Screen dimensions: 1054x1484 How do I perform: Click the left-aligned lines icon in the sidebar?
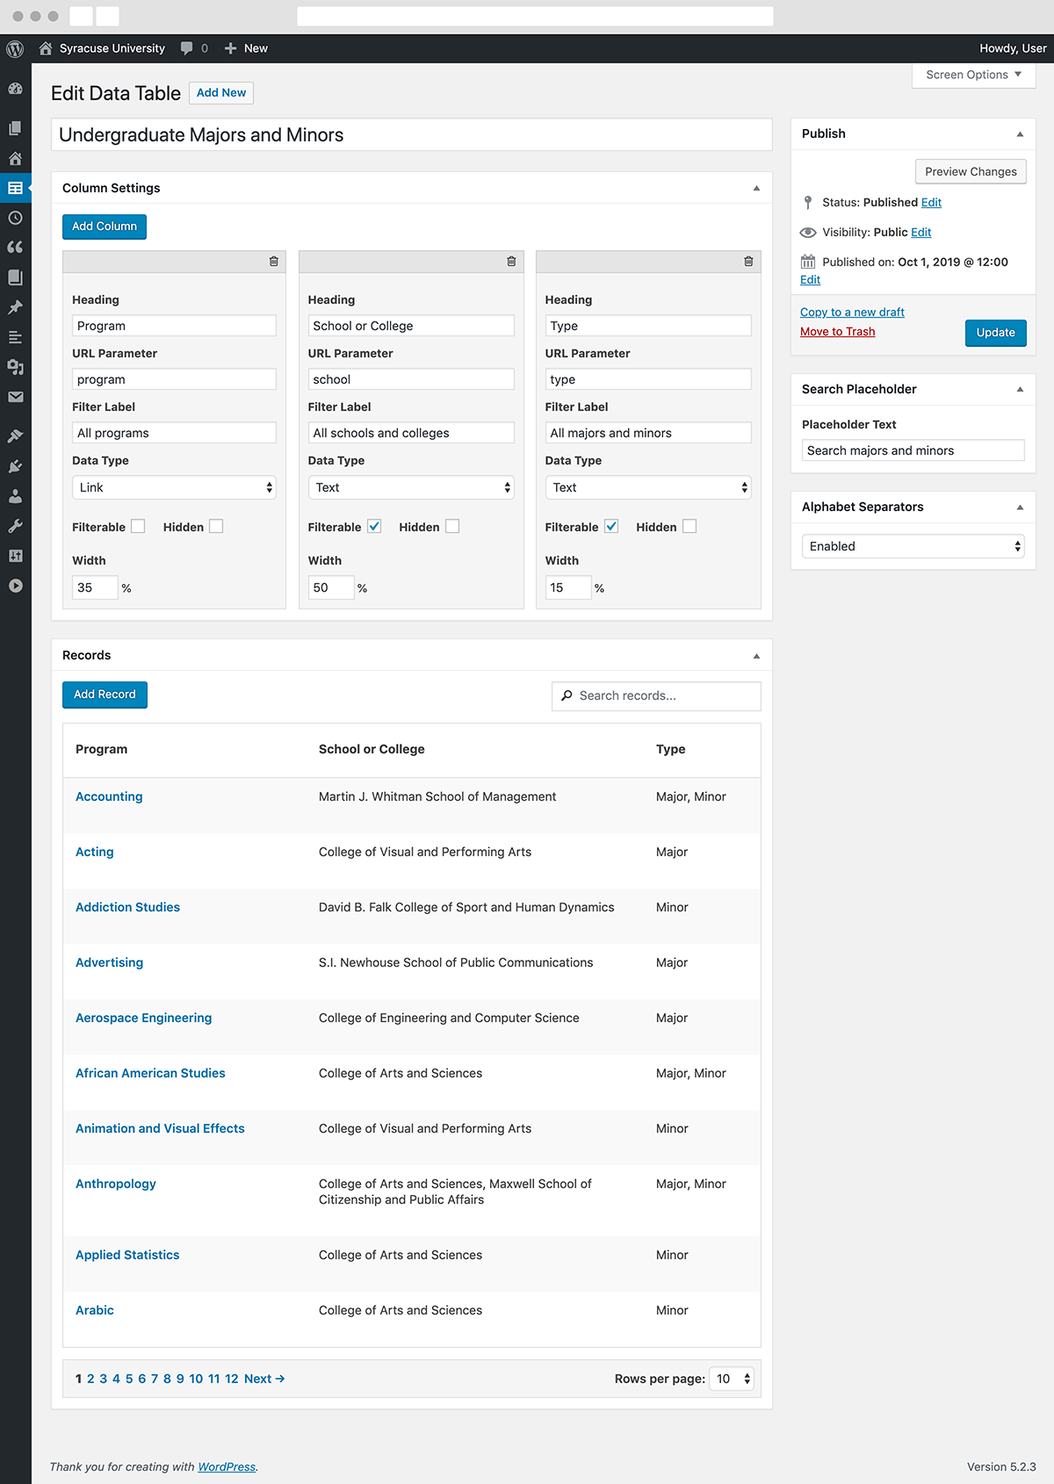(x=15, y=337)
